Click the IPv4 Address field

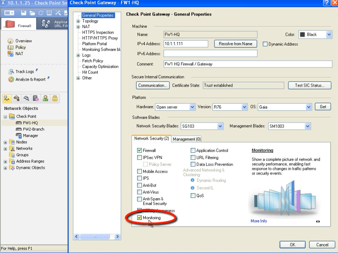pyautogui.click(x=186, y=44)
